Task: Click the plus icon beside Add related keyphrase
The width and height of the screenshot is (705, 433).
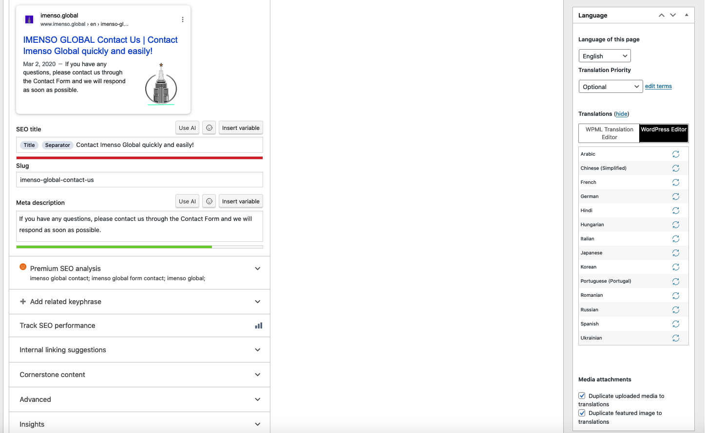Action: click(23, 302)
